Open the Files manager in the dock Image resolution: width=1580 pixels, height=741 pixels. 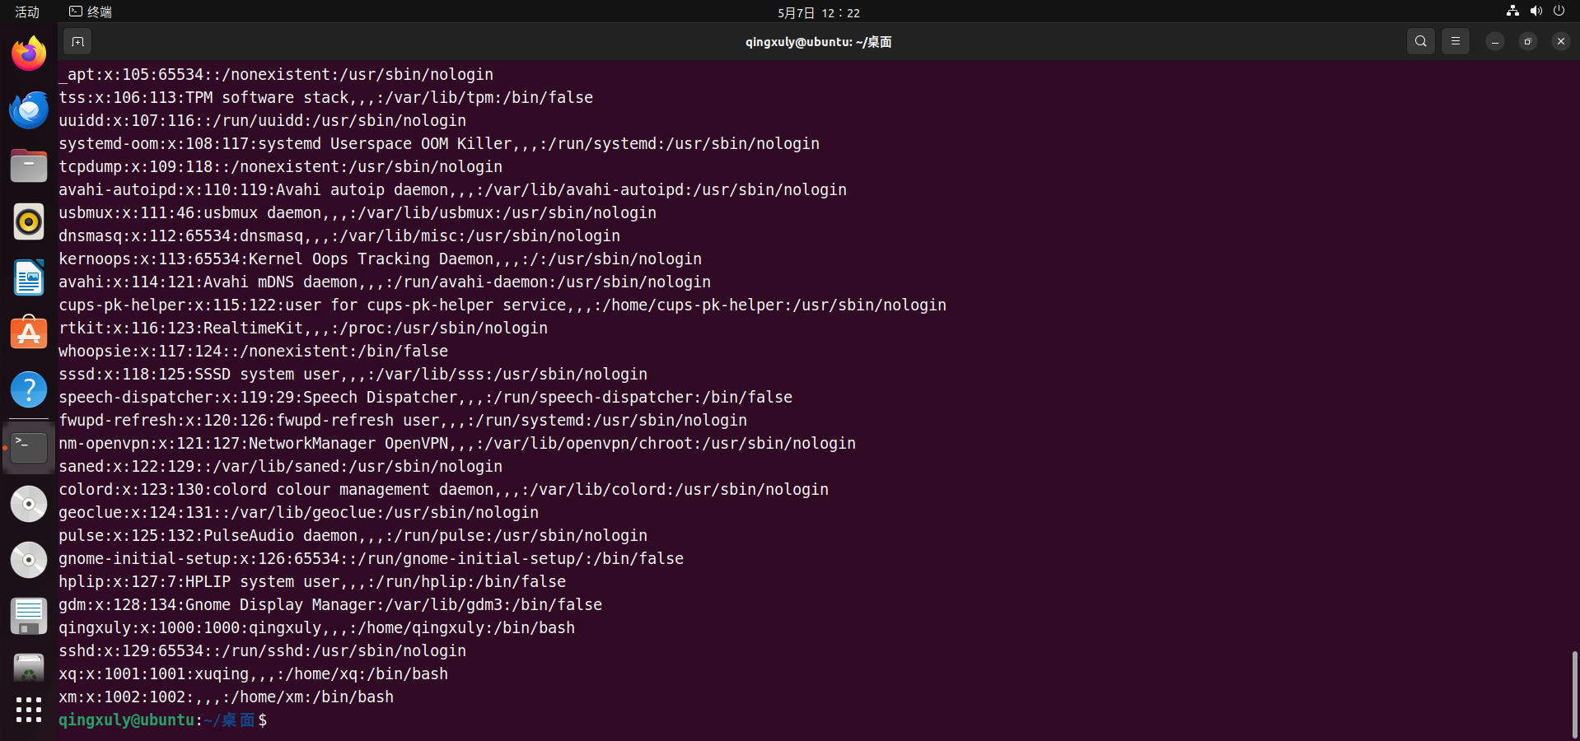click(29, 166)
